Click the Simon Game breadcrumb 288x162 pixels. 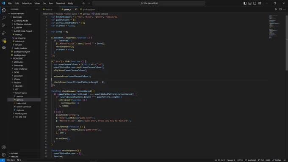click(x=71, y=14)
